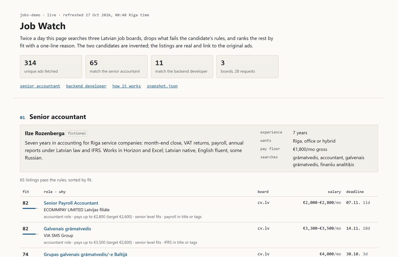The image size is (398, 257).
Task: Click the €4,000/mo salary cell
Action: point(330,254)
